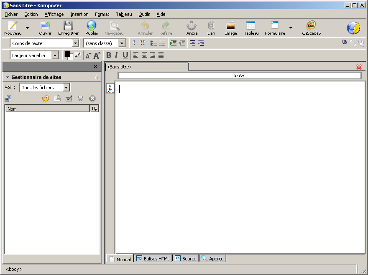The width and height of the screenshot is (368, 275).
Task: Switch to the Aperçu preview tab
Action: [x=212, y=258]
